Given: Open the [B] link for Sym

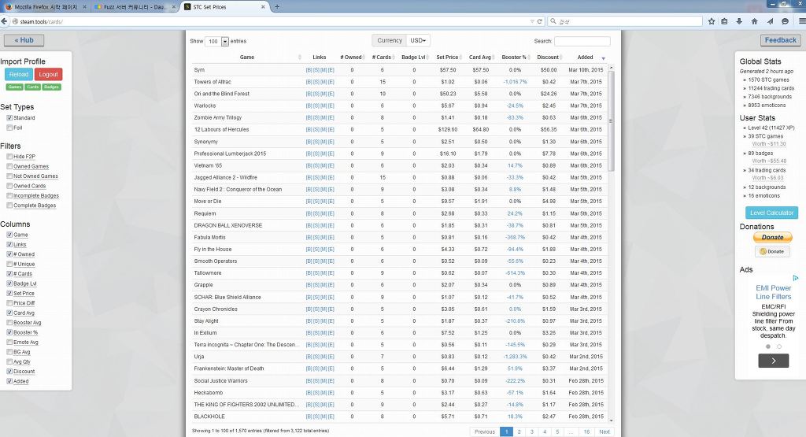Looking at the screenshot, I should coord(309,70).
